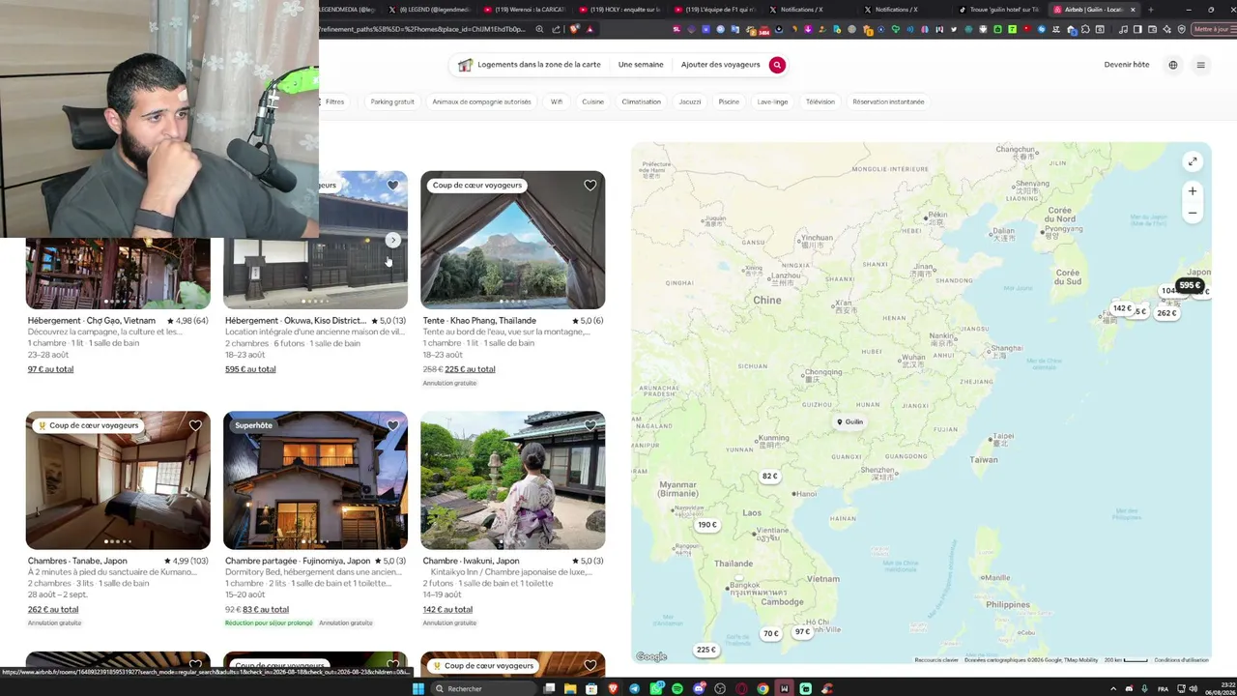
Task: Toggle the Lave-linge filter chip
Action: pos(772,101)
